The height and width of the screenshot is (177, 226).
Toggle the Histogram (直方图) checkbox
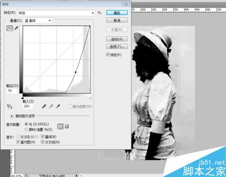click(18, 142)
